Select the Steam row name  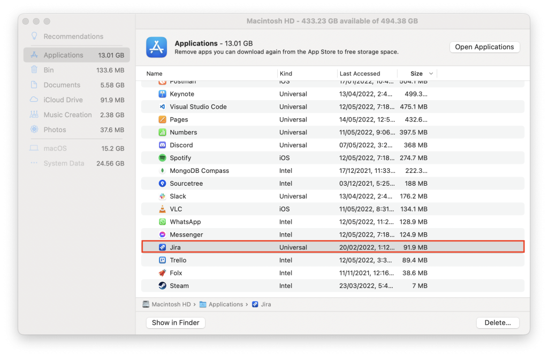pos(179,286)
